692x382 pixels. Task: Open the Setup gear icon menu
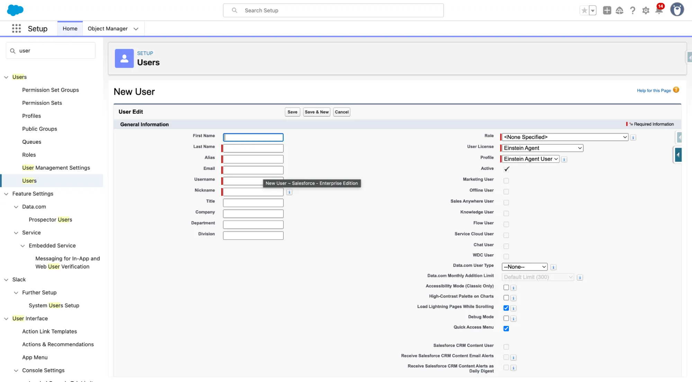646,10
